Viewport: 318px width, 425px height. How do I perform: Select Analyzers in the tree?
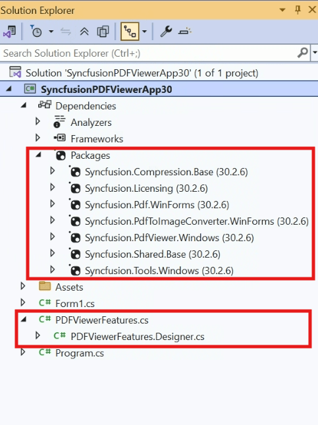91,123
